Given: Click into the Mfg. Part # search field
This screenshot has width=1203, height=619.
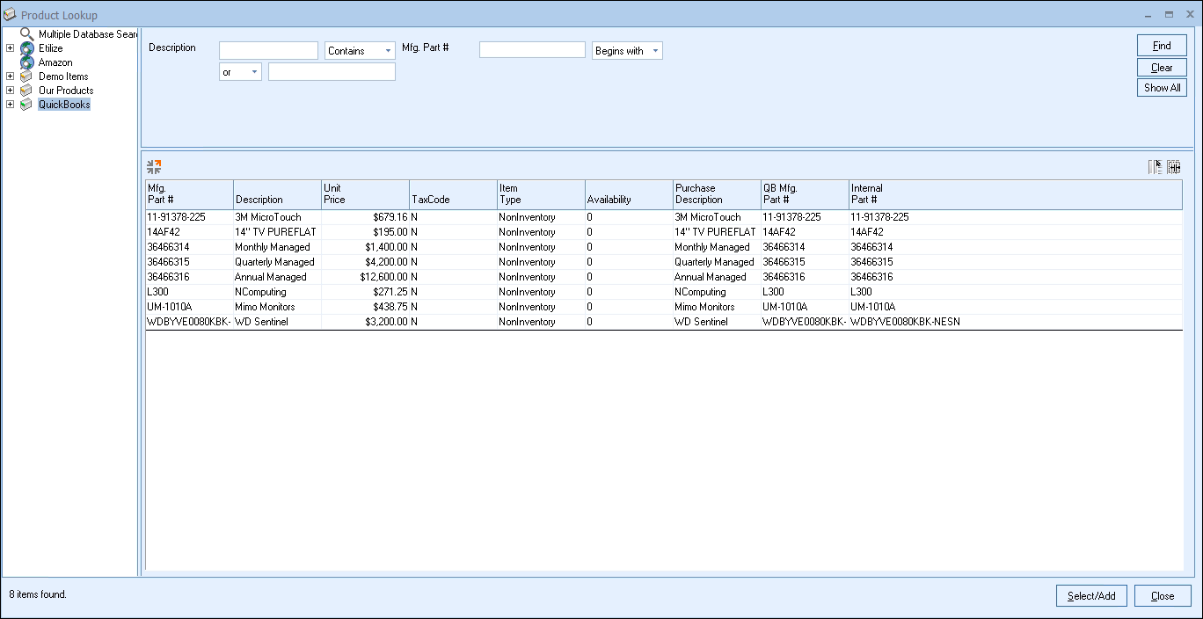Looking at the screenshot, I should pos(532,50).
